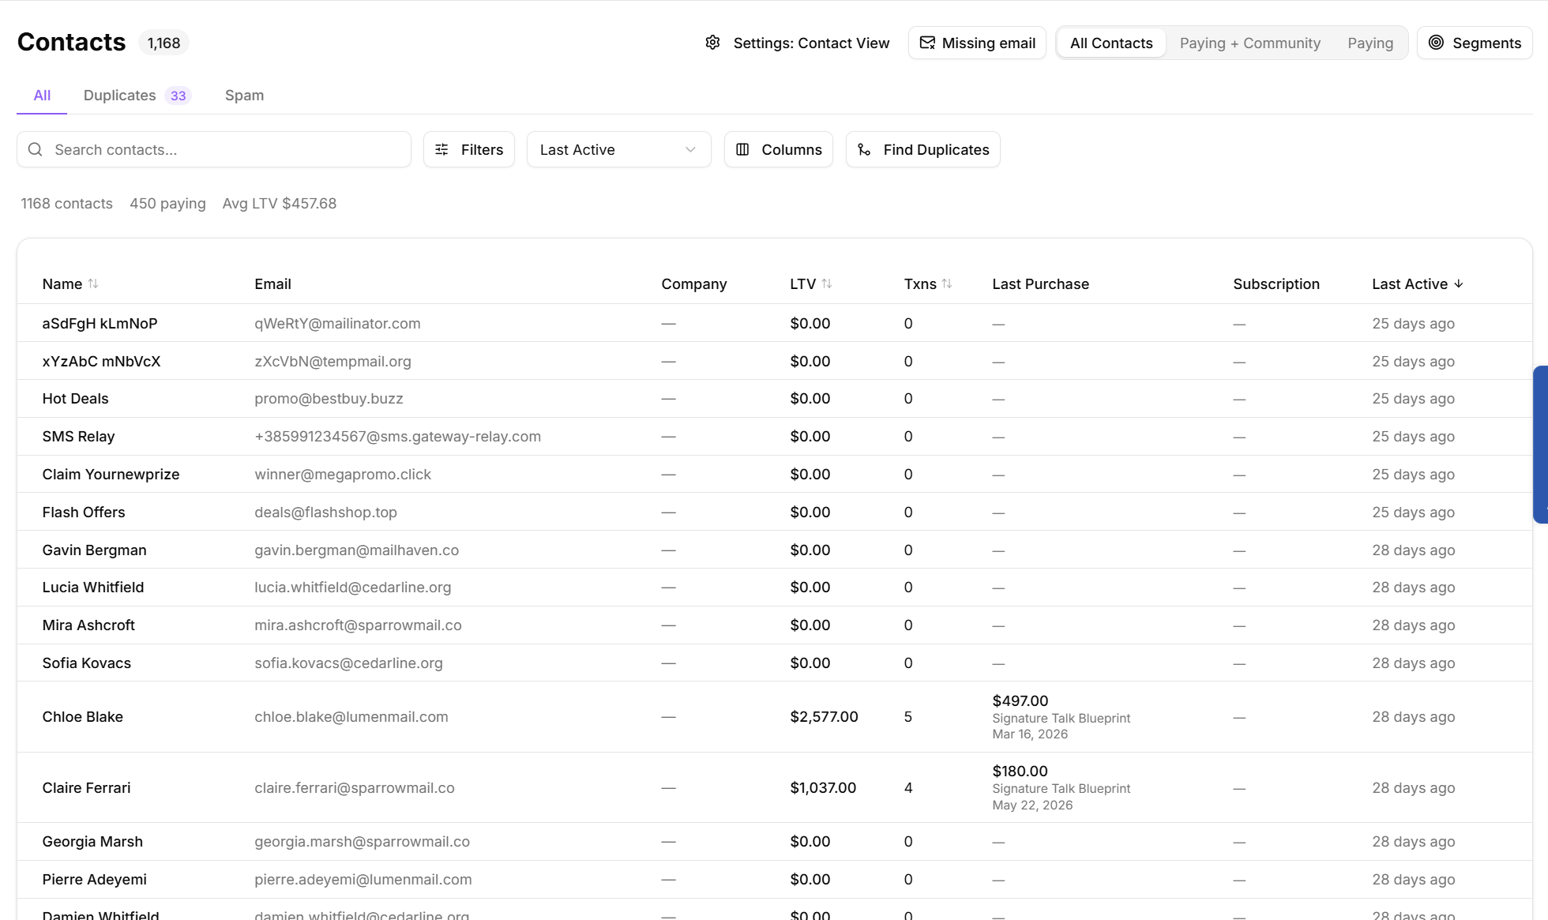This screenshot has width=1548, height=920.
Task: Focus the Search contacts field
Action: 214,149
